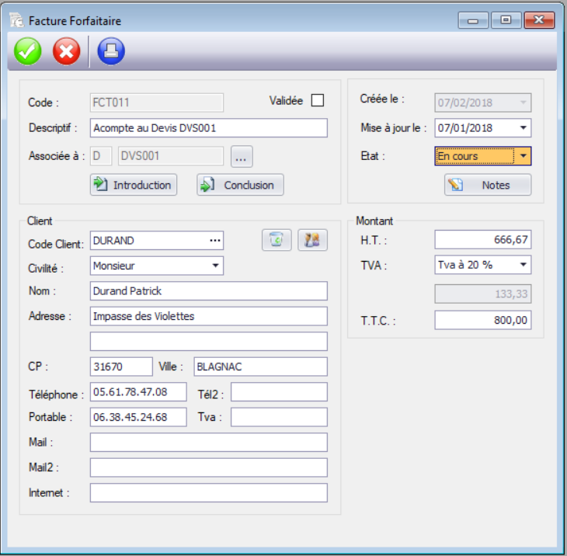
Task: Click the Conclusion button
Action: tap(240, 185)
